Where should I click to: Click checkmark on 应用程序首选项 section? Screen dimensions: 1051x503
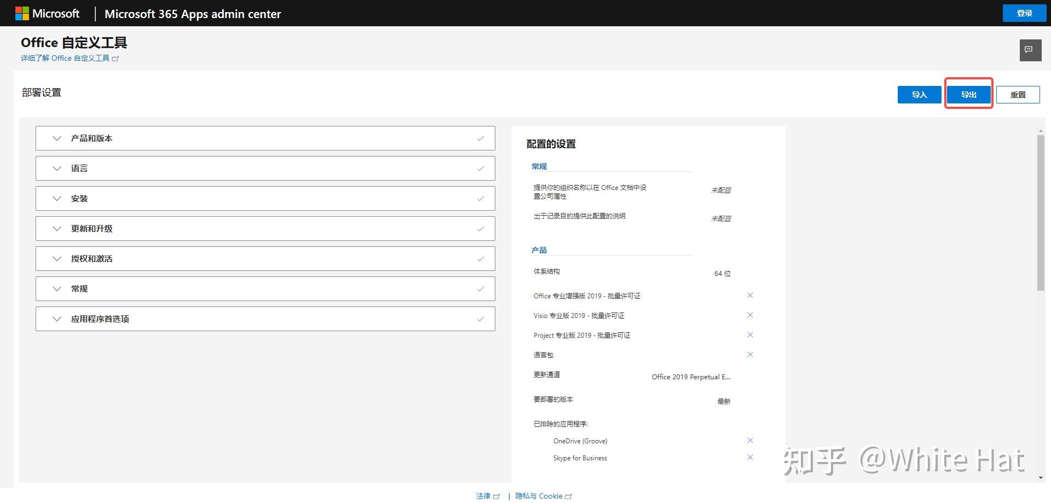[x=480, y=319]
